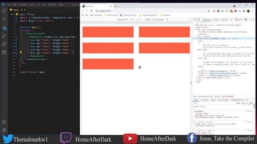This screenshot has width=257, height=144.
Task: Switch to the DevTools Network tab
Action: (224, 20)
